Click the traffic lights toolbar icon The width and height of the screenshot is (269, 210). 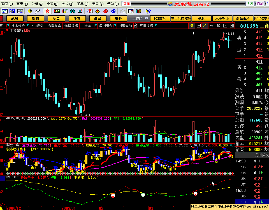click(57, 11)
